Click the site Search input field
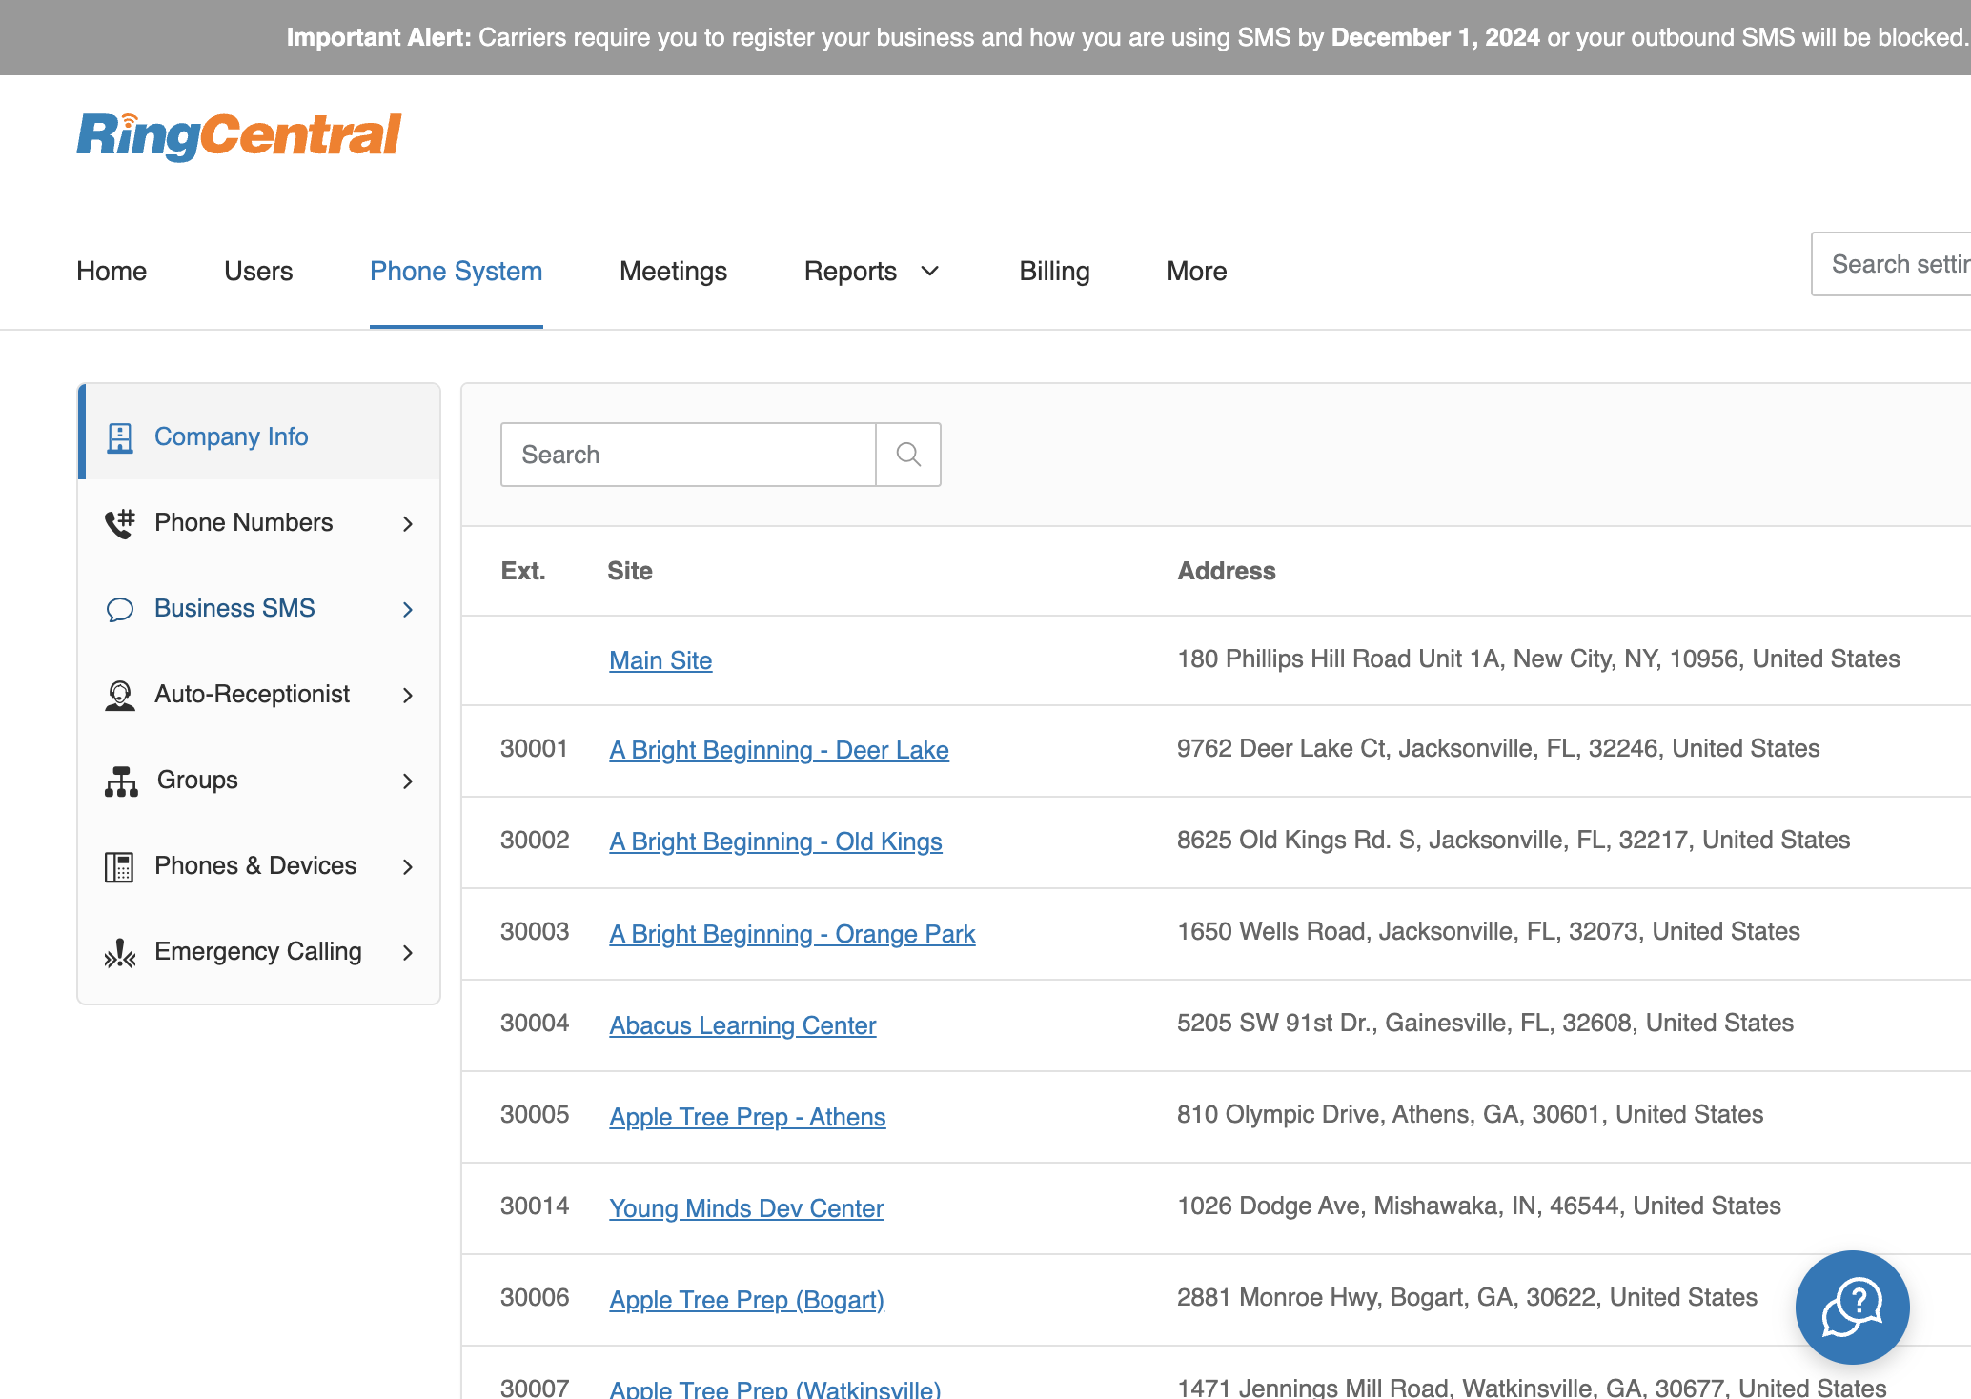The width and height of the screenshot is (1971, 1399). click(x=688, y=455)
